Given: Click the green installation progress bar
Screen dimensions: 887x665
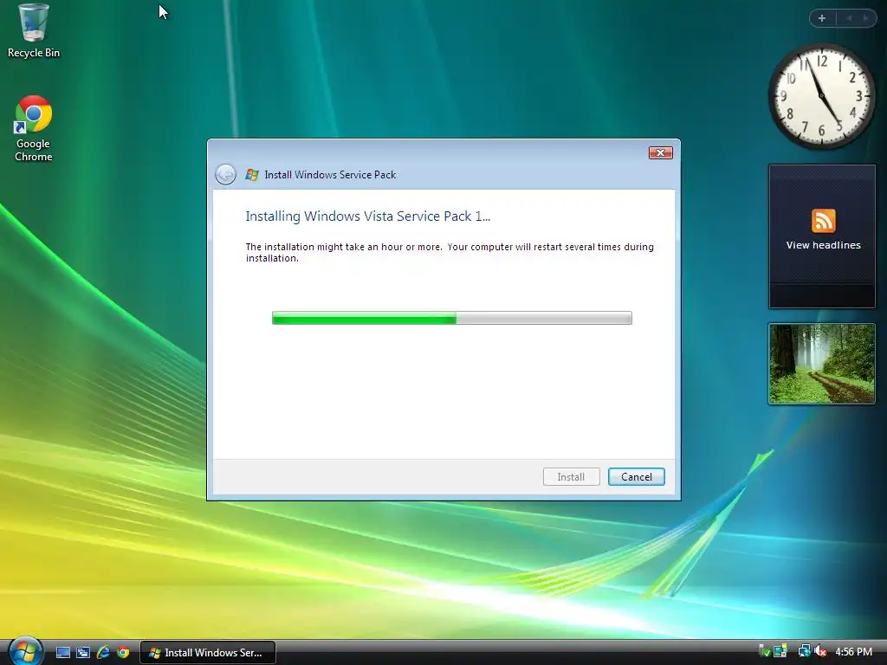Looking at the screenshot, I should pos(451,318).
